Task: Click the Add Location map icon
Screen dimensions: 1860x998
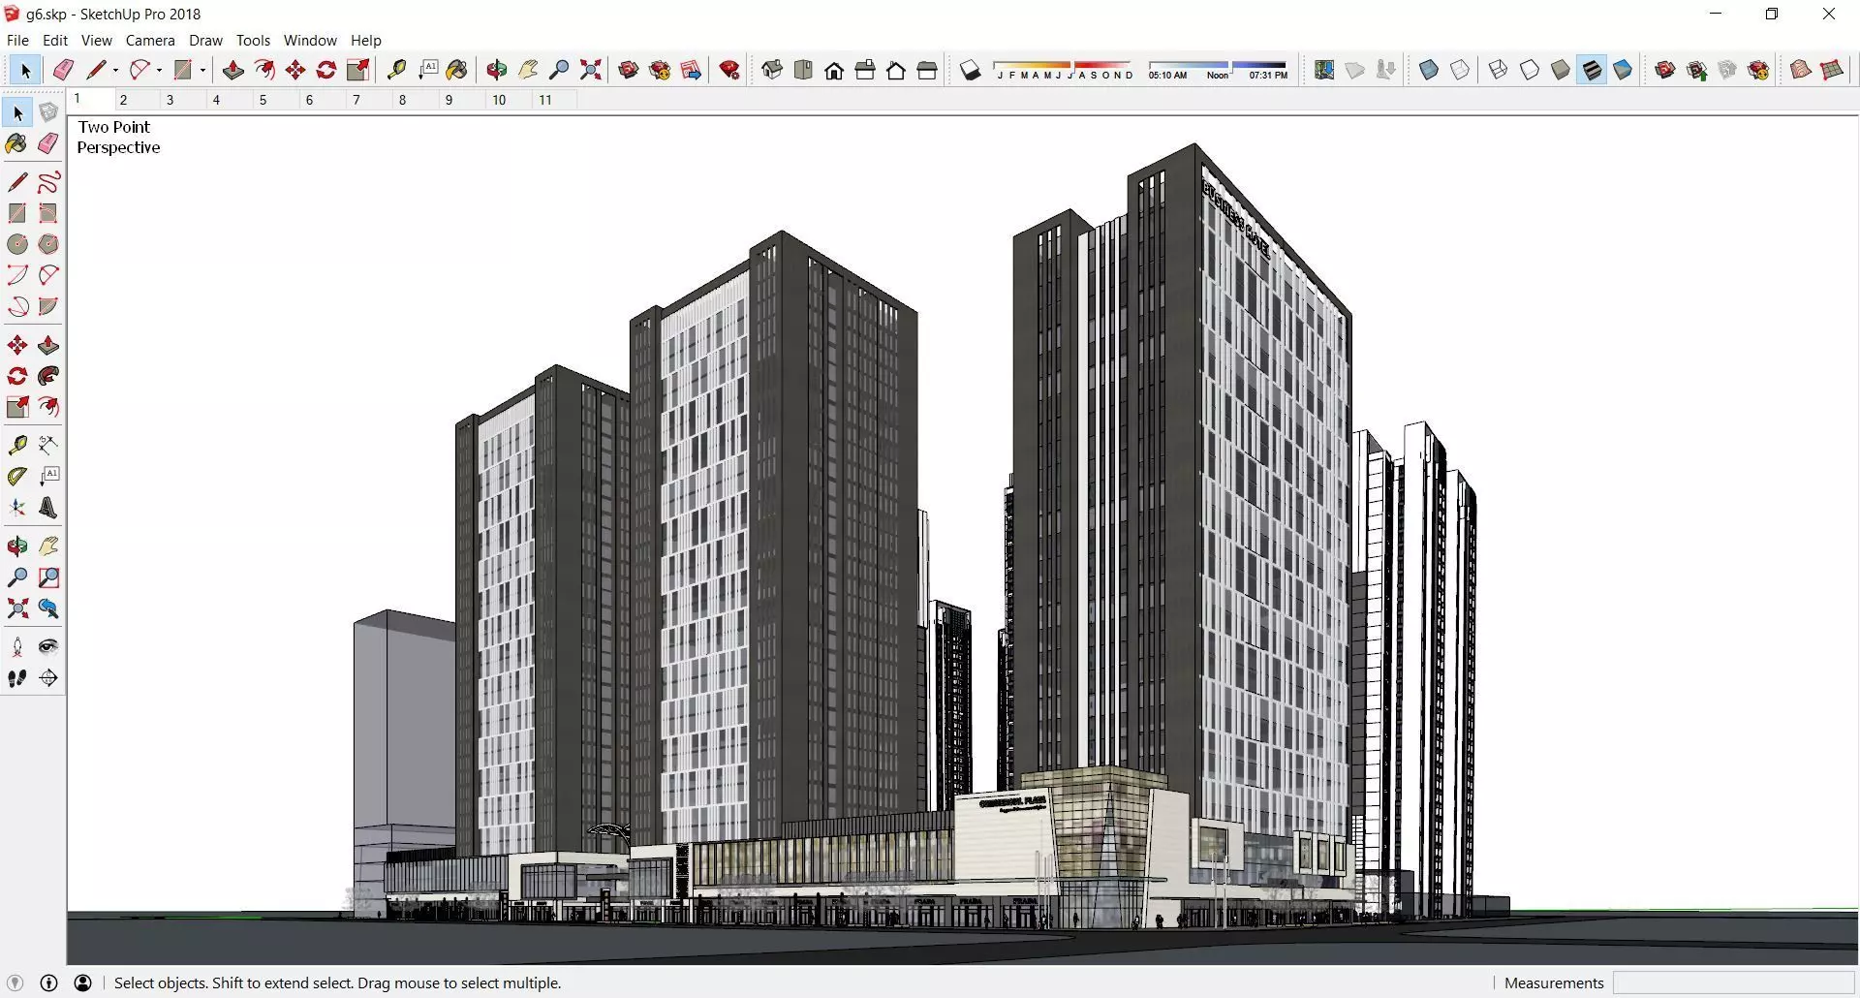Action: point(1324,70)
